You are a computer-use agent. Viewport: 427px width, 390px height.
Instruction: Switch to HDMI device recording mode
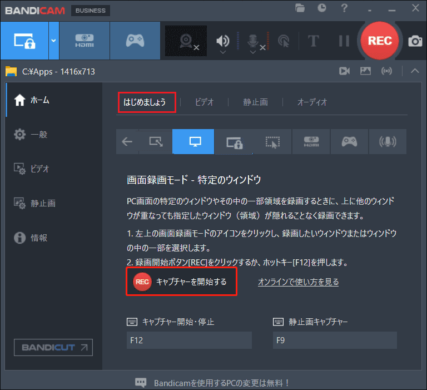click(x=85, y=41)
